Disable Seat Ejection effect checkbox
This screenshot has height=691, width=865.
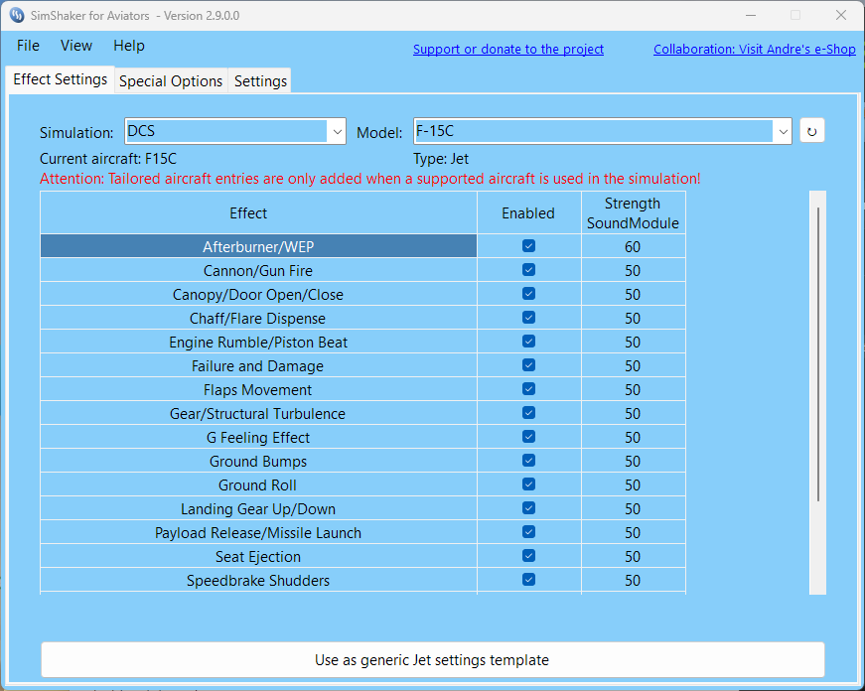528,555
